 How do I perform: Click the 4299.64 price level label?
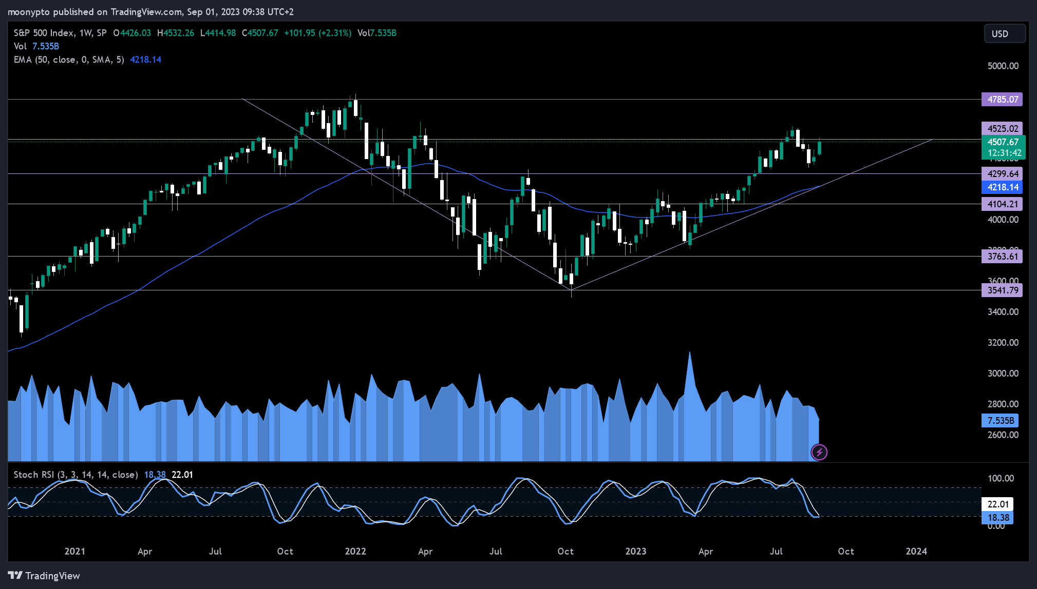pos(1002,174)
